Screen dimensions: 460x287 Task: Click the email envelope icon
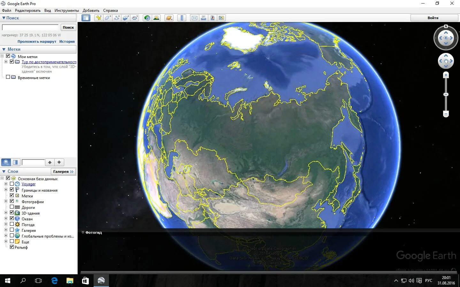(x=194, y=18)
